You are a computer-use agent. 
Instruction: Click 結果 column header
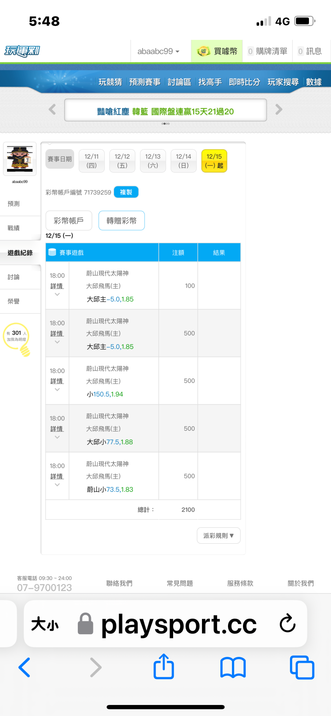(x=219, y=252)
